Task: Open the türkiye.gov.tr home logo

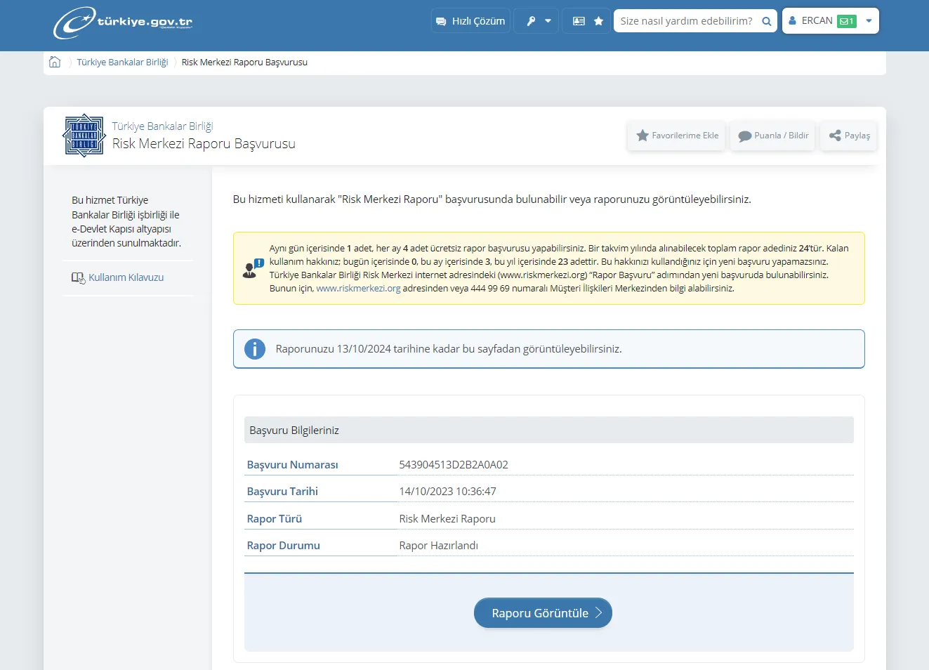Action: 123,22
